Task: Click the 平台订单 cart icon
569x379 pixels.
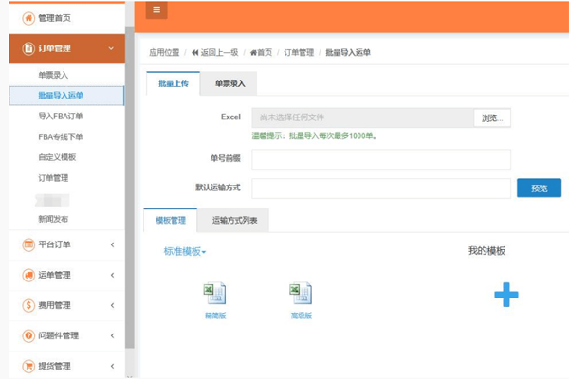Action: coord(28,244)
